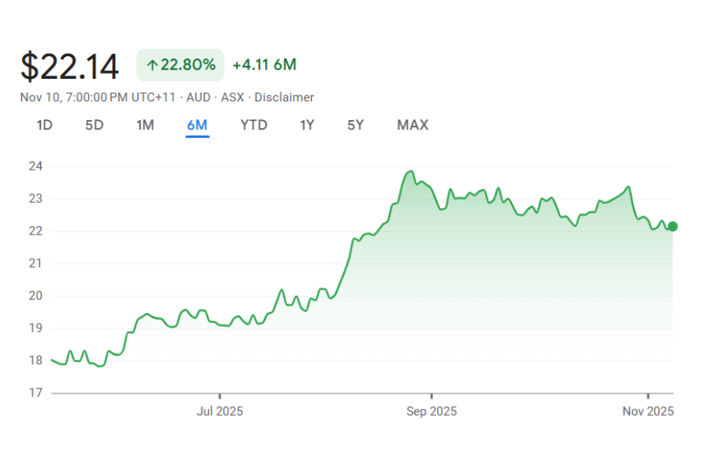This screenshot has height=468, width=702.
Task: Switch to the 1D time range
Action: click(x=44, y=125)
